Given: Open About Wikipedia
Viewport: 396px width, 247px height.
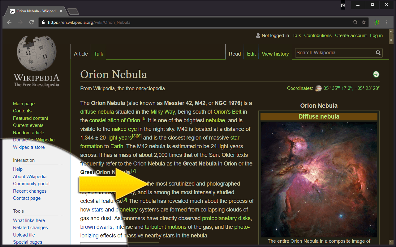Looking at the screenshot, I should (x=30, y=177).
